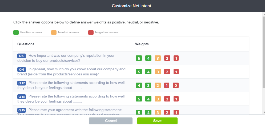Click the red Negative answer legend swatch

click(91, 32)
